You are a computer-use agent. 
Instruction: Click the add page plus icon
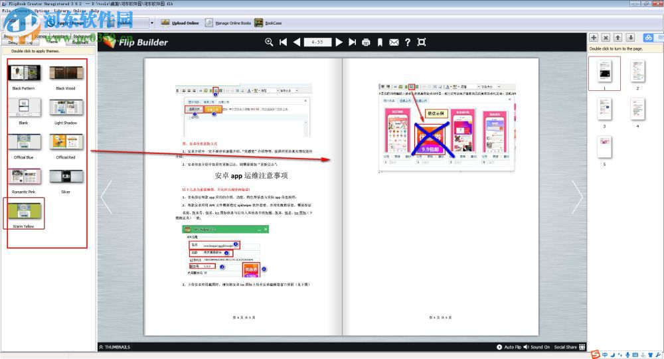tap(594, 38)
